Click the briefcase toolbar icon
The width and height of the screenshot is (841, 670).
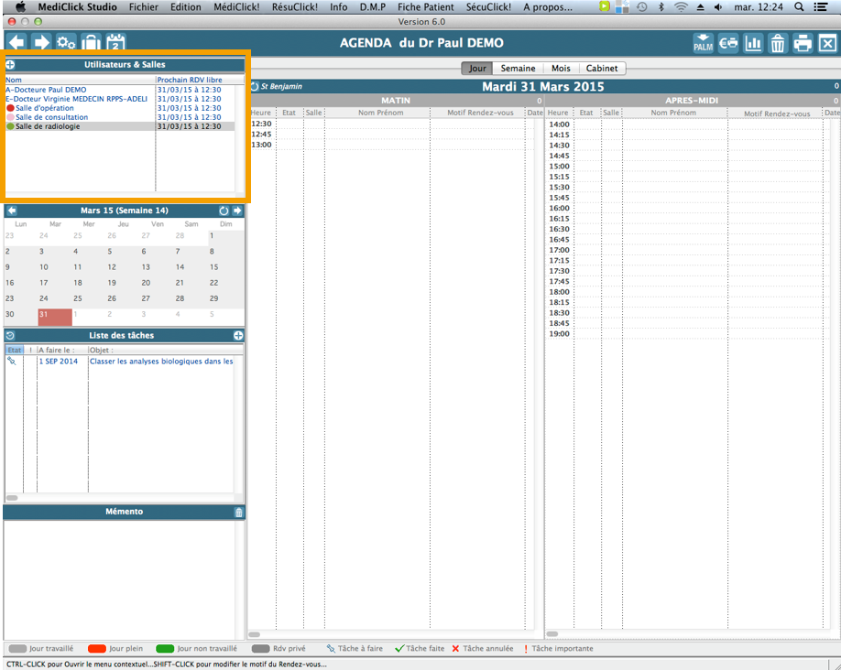click(x=92, y=43)
